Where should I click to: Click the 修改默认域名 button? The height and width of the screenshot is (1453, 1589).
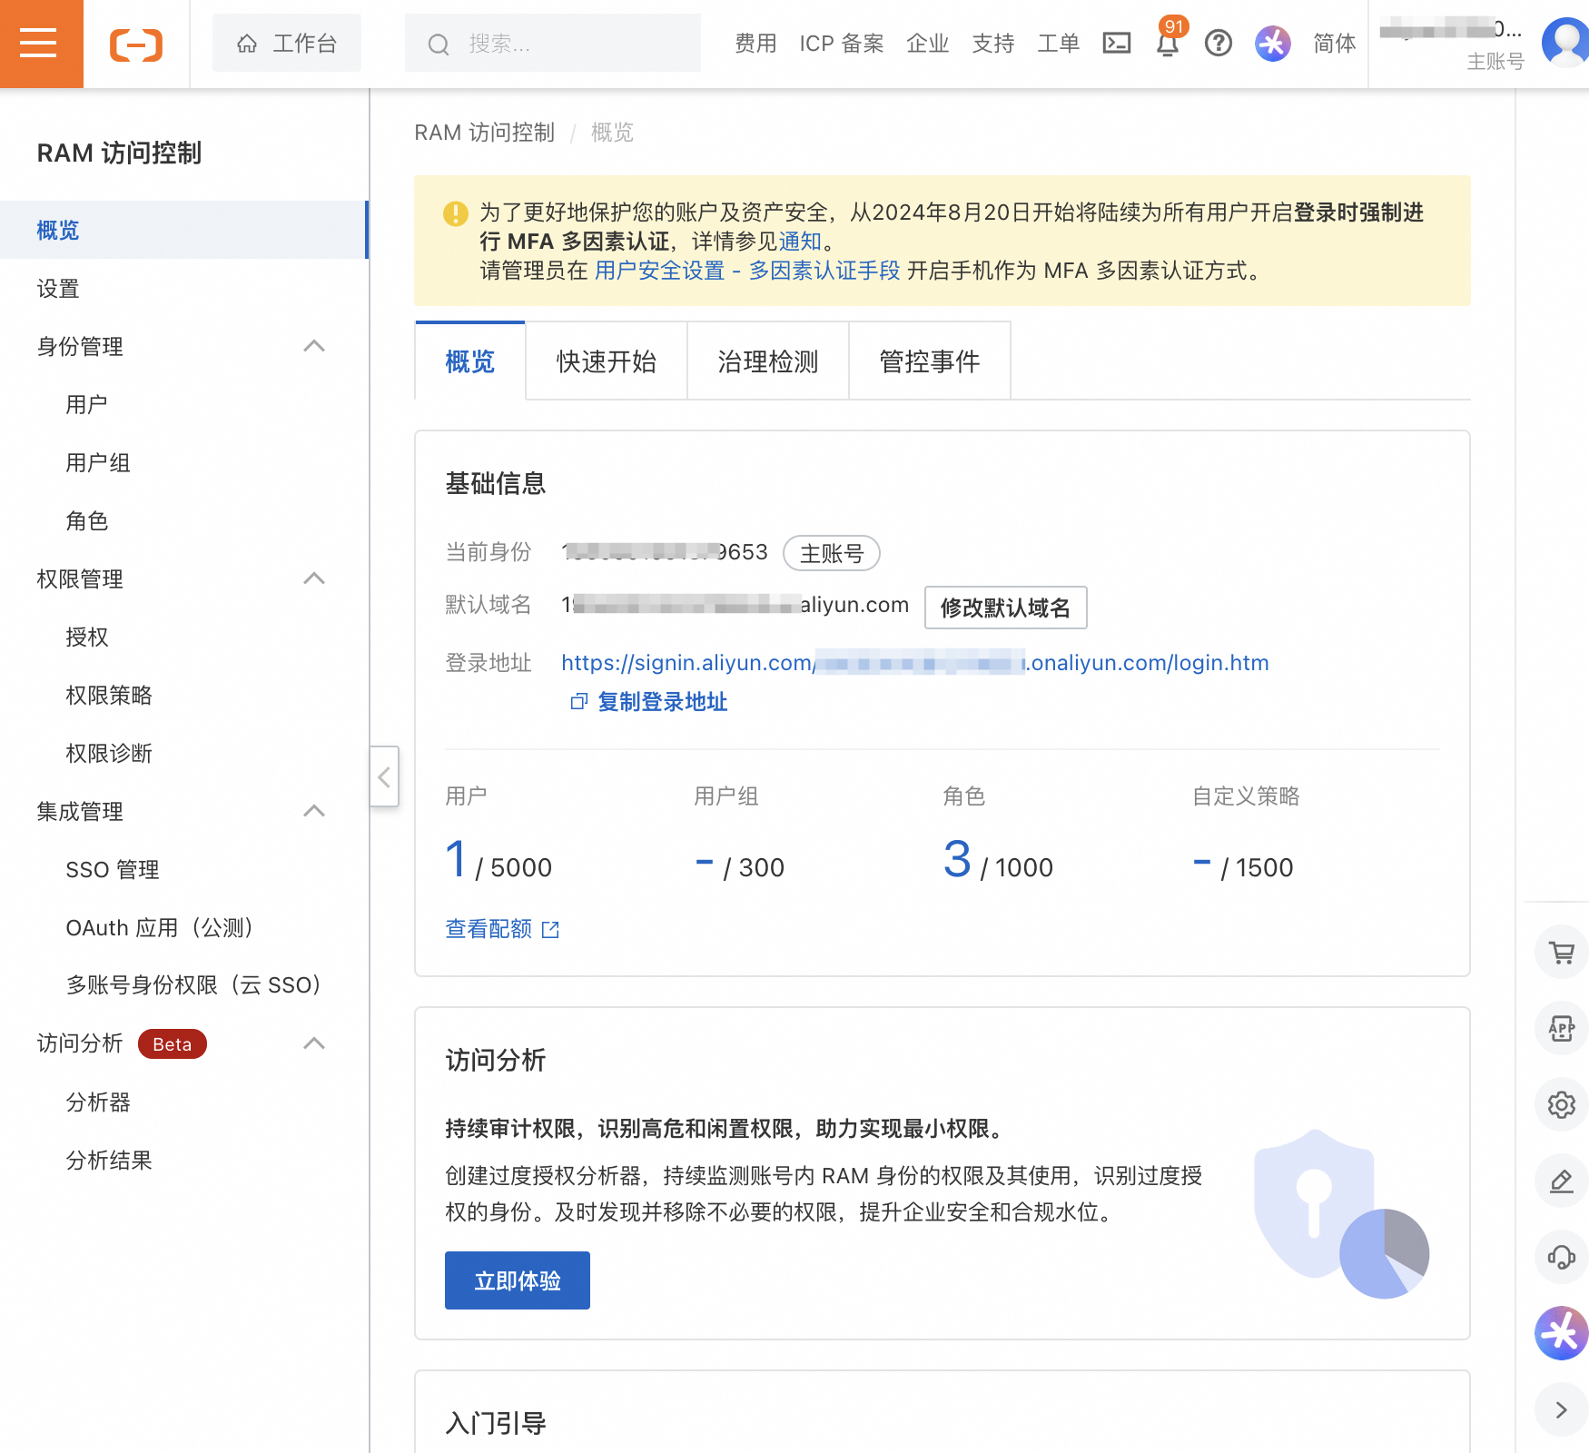coord(1005,608)
